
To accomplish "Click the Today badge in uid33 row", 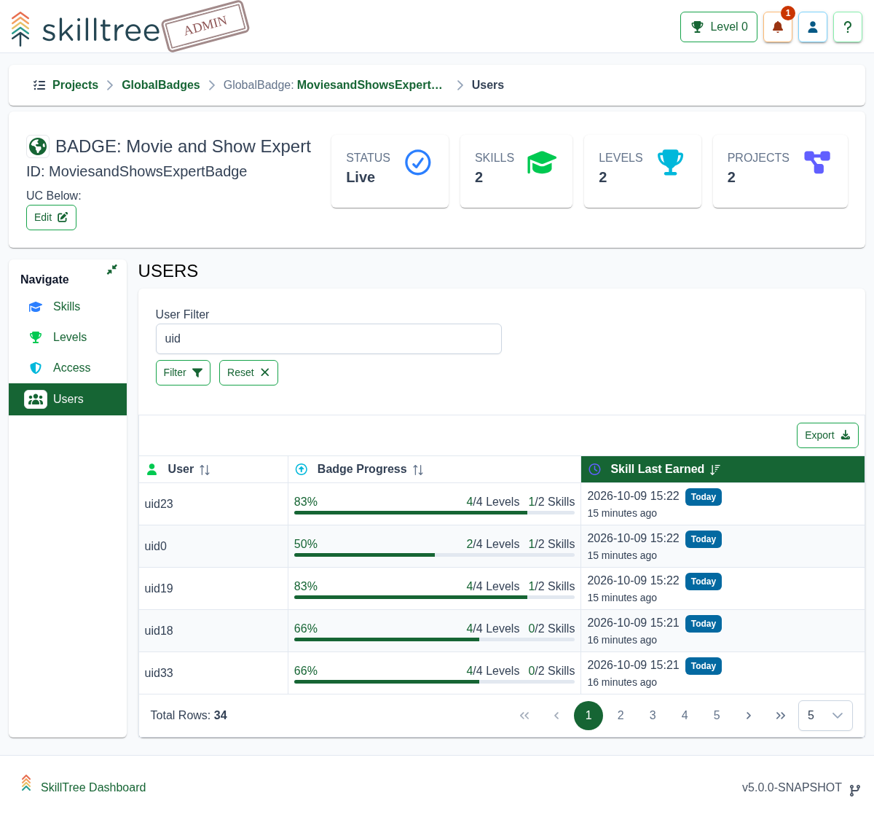I will coord(704,666).
